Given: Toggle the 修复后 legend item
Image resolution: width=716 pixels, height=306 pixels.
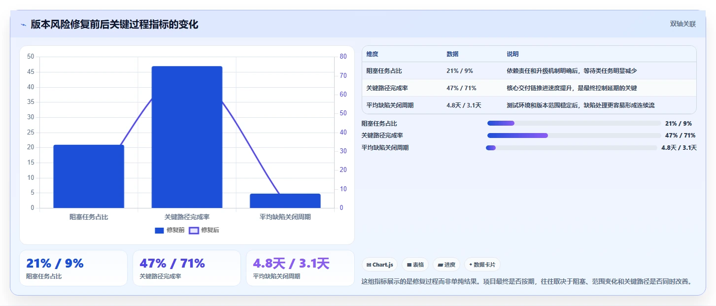Looking at the screenshot, I should [204, 230].
